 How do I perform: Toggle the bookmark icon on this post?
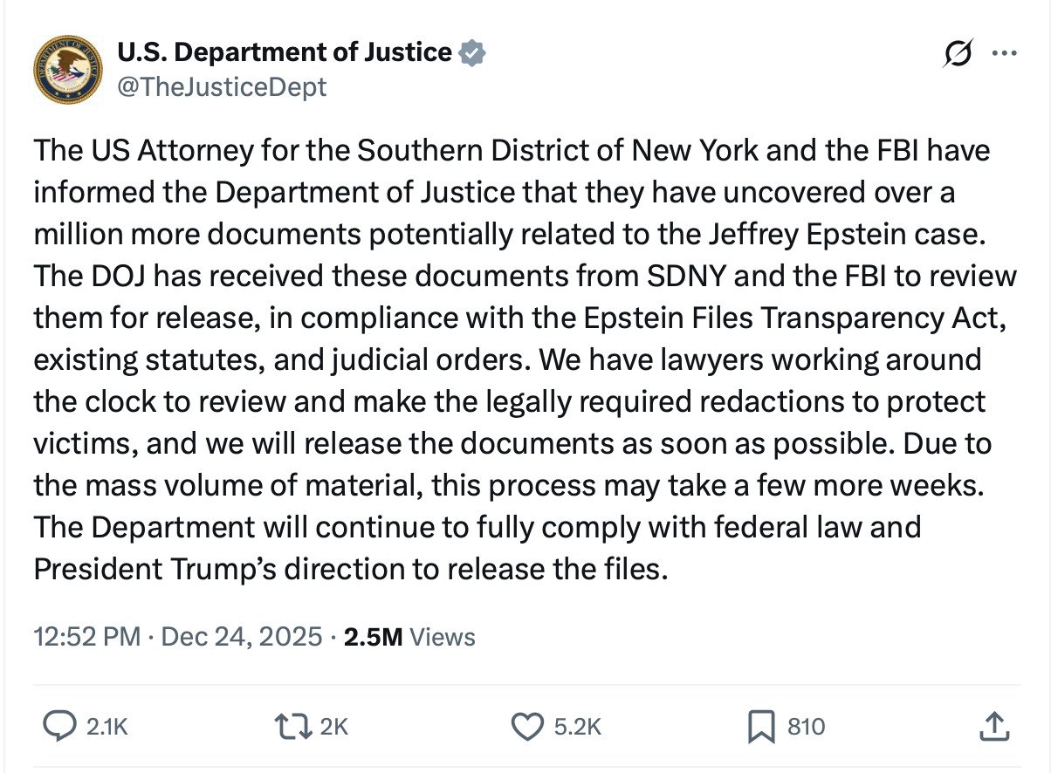761,726
